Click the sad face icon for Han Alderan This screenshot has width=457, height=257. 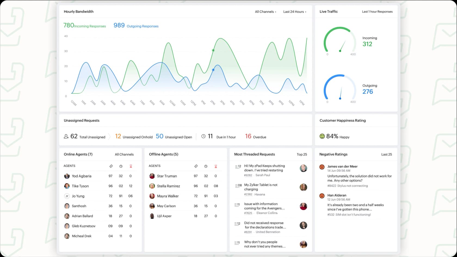pos(322,196)
